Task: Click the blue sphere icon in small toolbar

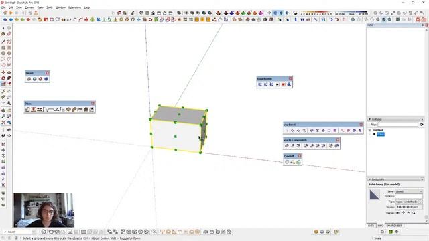Action: (x=46, y=79)
